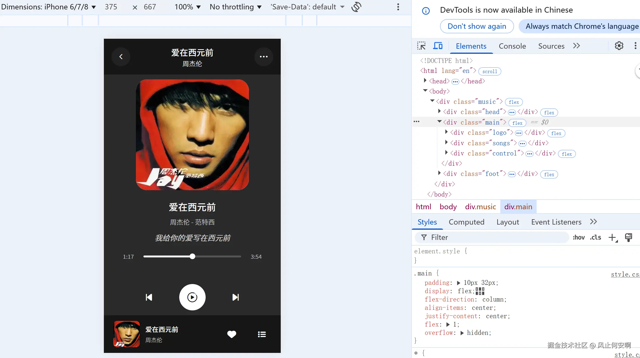Open the No throttling dropdown
Image resolution: width=640 pixels, height=358 pixels.
tap(235, 7)
